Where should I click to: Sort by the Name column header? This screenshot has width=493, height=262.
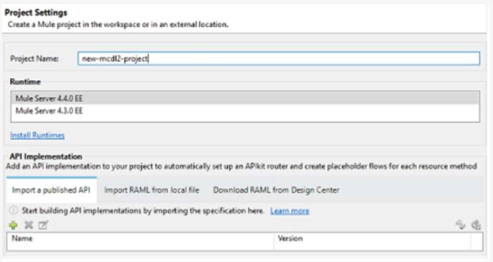click(x=140, y=238)
